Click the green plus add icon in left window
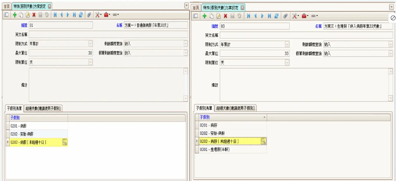The image size is (396, 181). (x=15, y=15)
